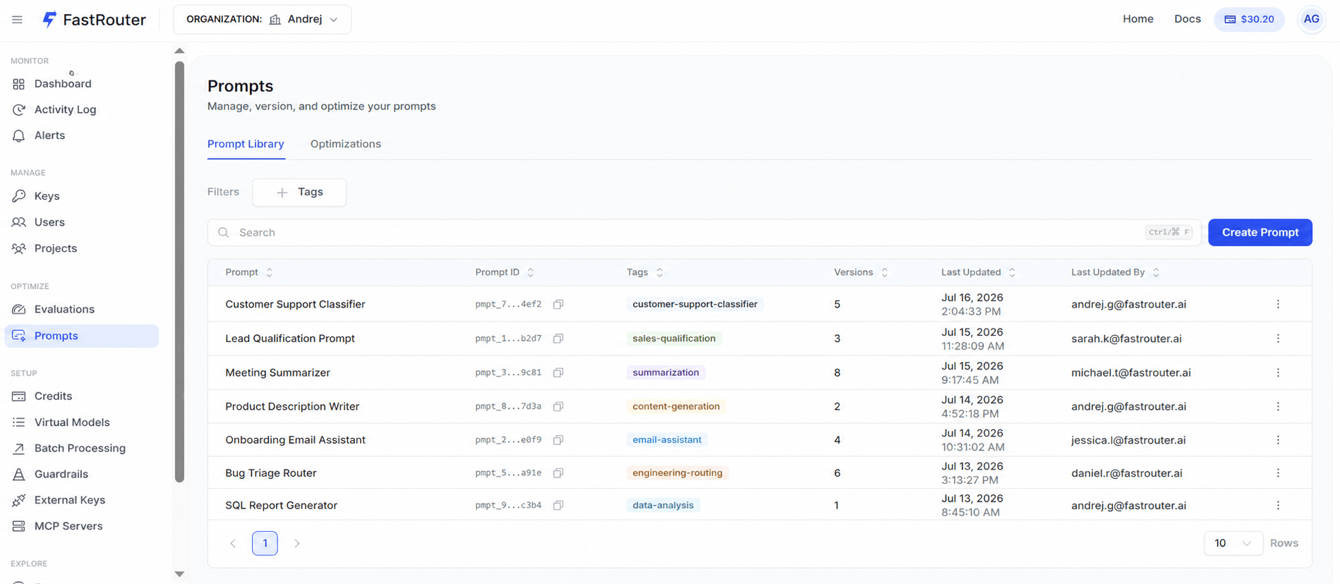
Task: Expand the Organization Andrej dropdown
Action: pyautogui.click(x=262, y=19)
